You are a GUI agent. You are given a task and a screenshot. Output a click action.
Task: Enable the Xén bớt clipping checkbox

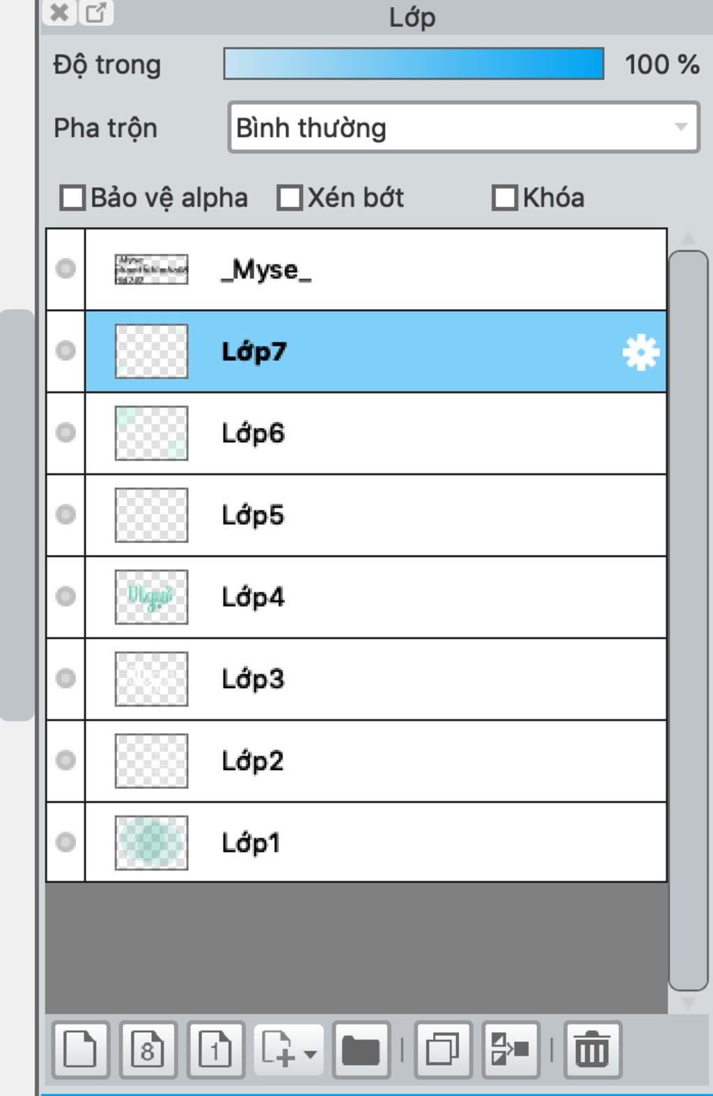click(290, 198)
